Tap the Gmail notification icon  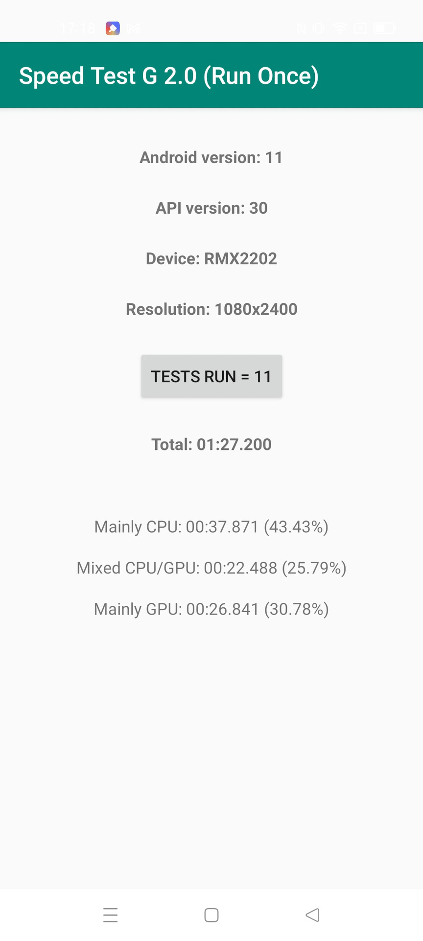point(133,28)
